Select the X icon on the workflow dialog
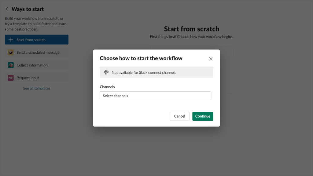Image resolution: width=313 pixels, height=176 pixels. pos(211,59)
